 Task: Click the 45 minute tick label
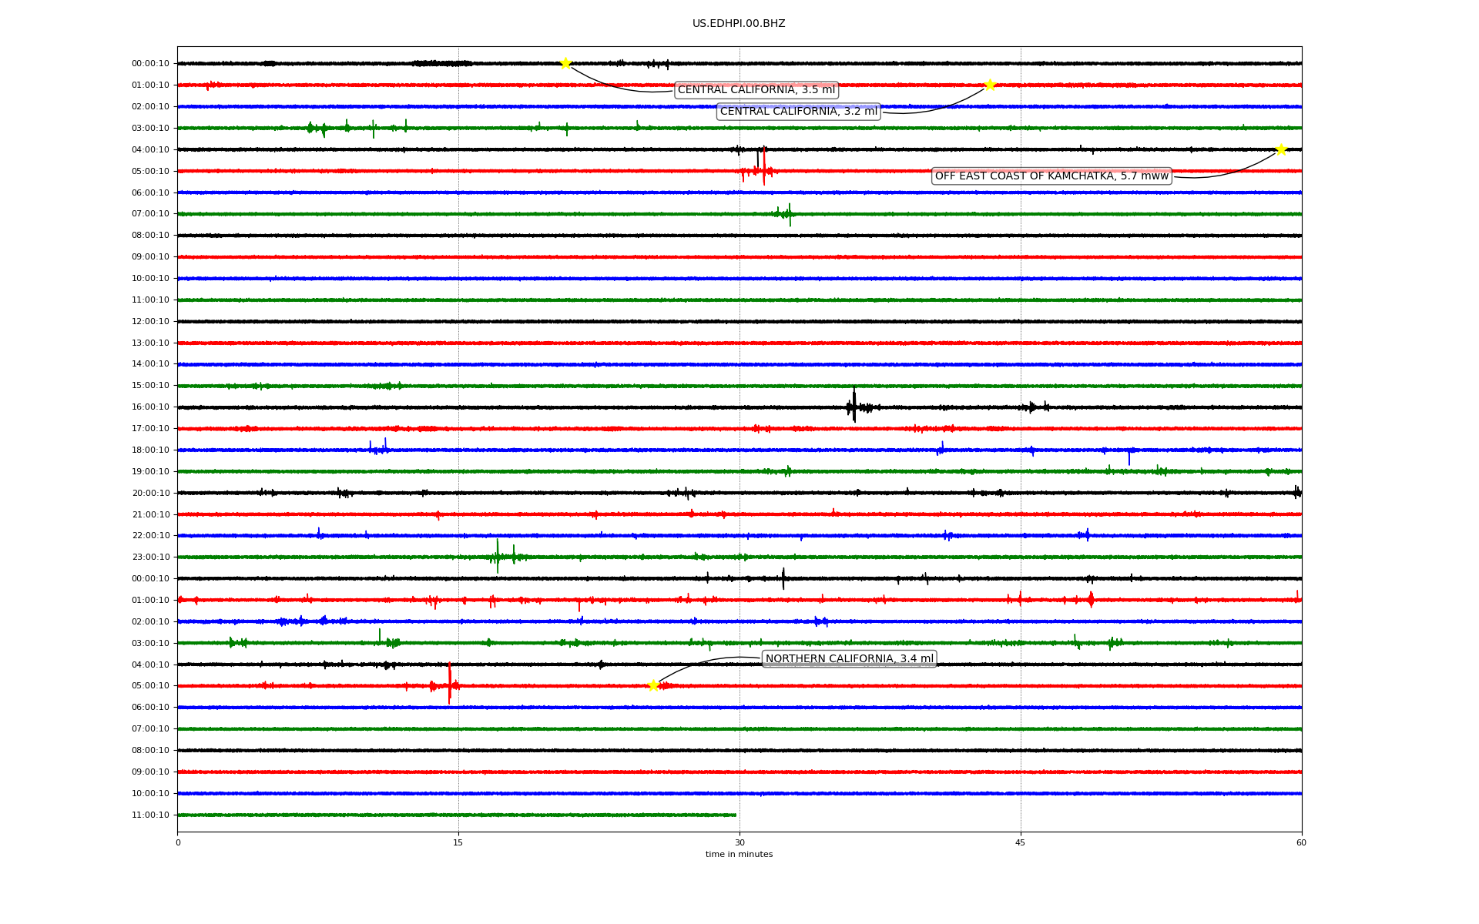click(x=1021, y=842)
